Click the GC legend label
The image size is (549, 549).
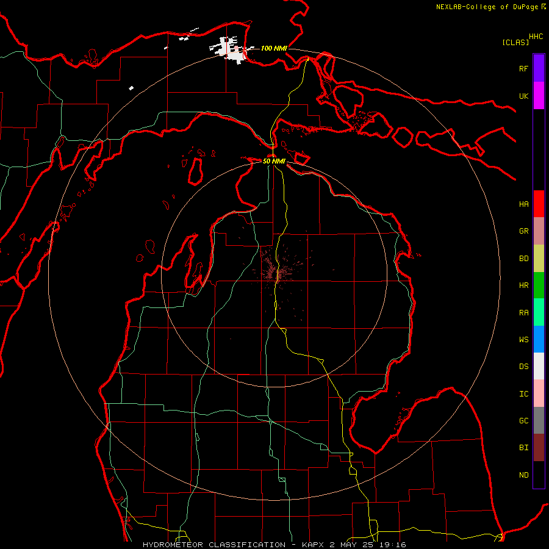click(523, 421)
